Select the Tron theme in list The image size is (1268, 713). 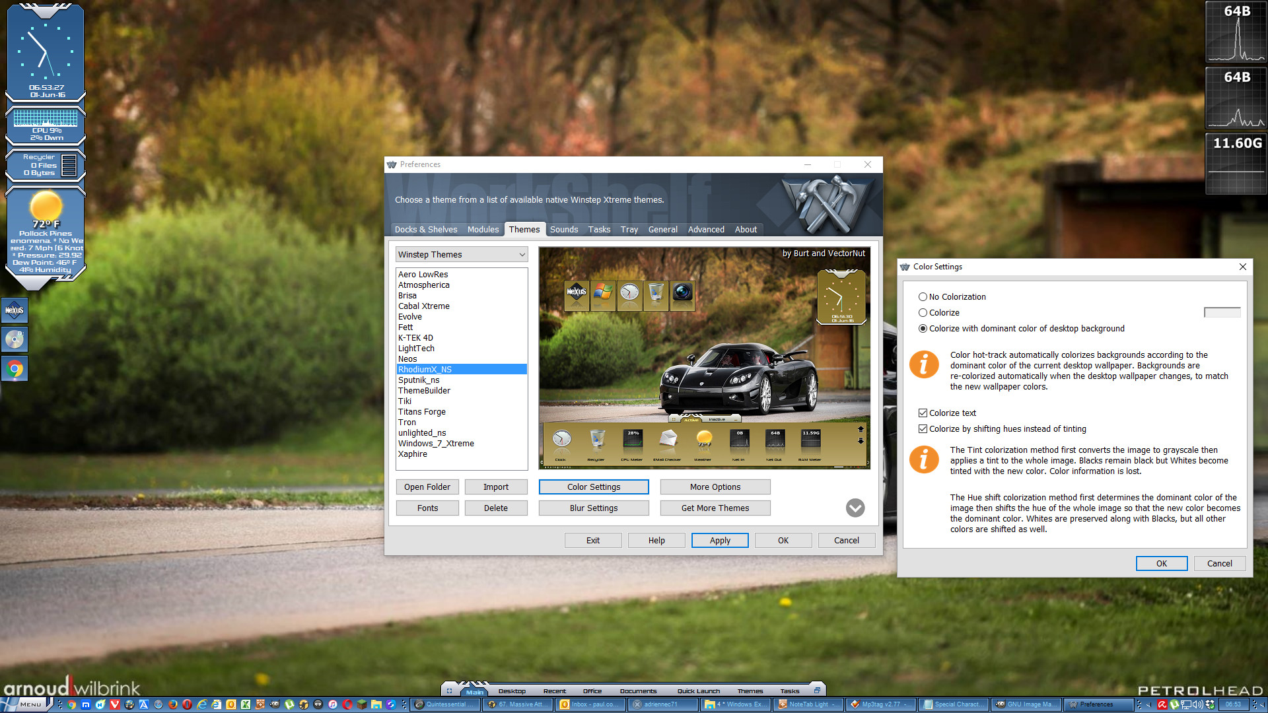click(x=407, y=423)
